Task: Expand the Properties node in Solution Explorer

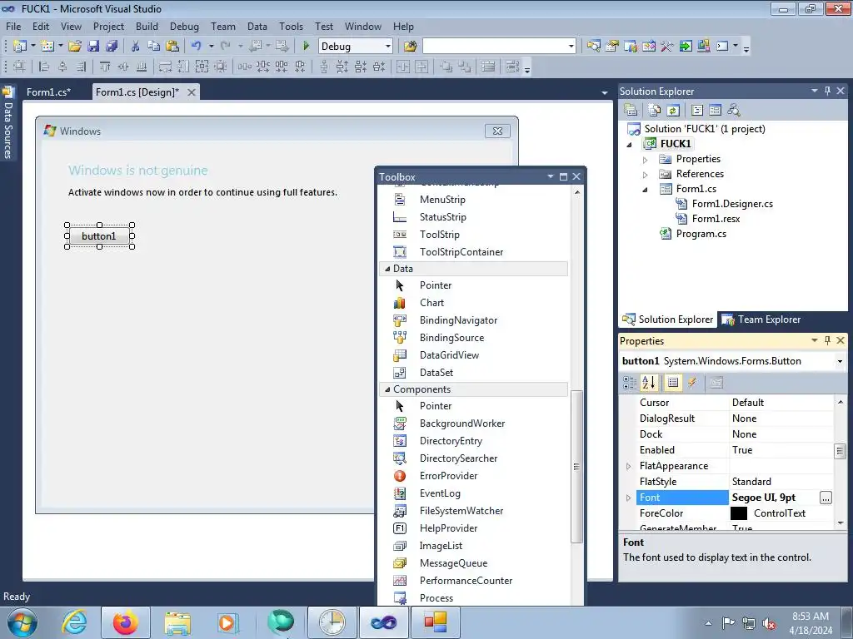Action: [x=646, y=160]
